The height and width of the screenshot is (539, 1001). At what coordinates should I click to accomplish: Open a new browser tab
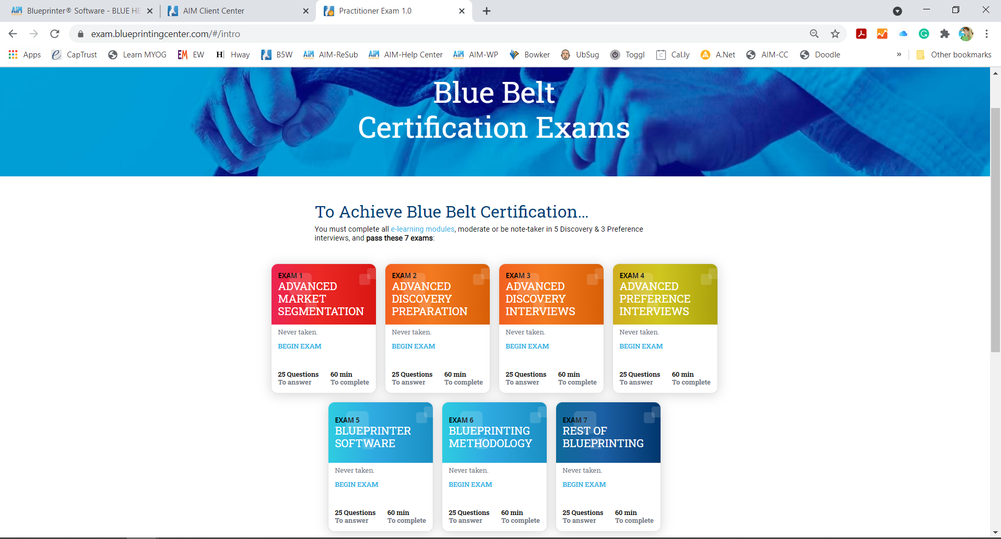coord(487,11)
